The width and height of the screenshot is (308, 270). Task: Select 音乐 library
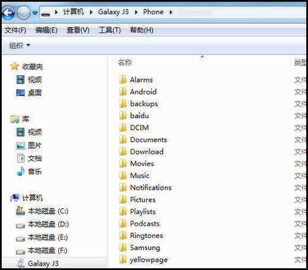(x=29, y=171)
